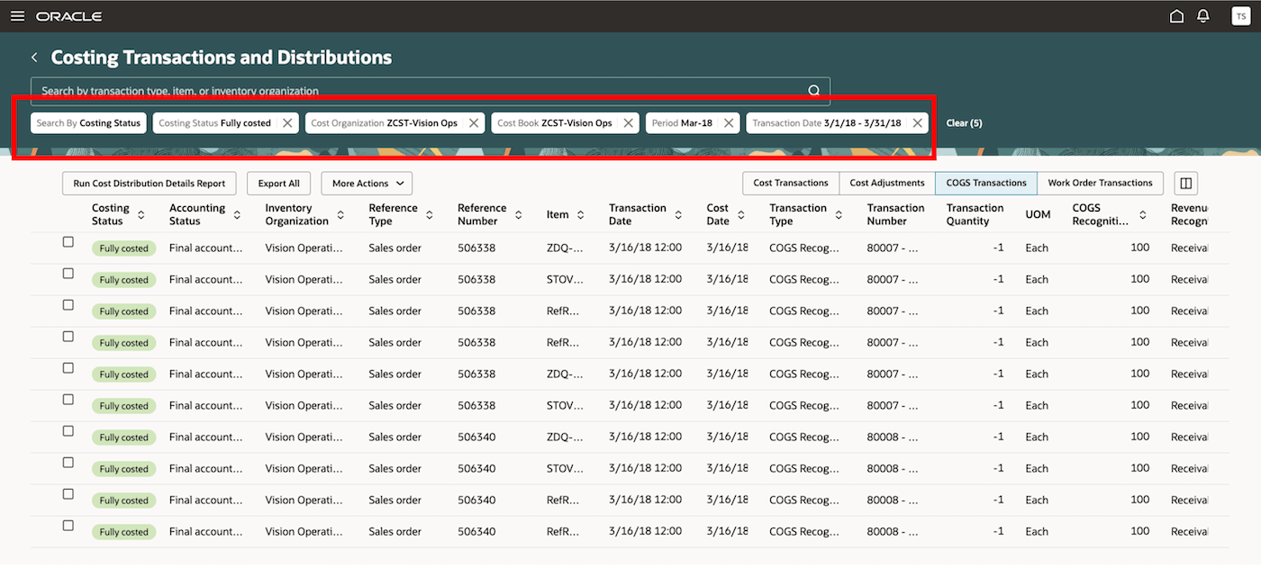Switch to COGS Transactions tab
The width and height of the screenshot is (1261, 568).
click(986, 183)
